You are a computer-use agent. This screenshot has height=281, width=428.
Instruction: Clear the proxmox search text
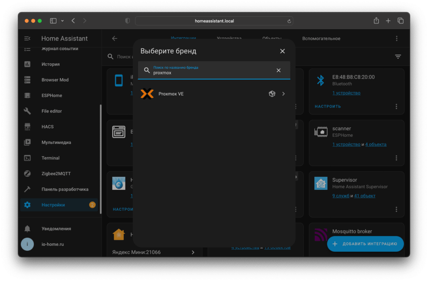coord(278,70)
